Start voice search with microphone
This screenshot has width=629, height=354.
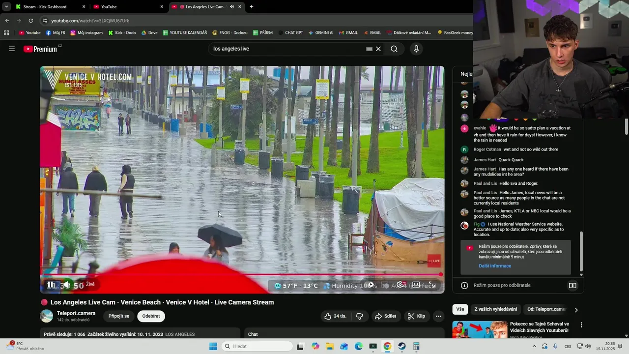(416, 49)
